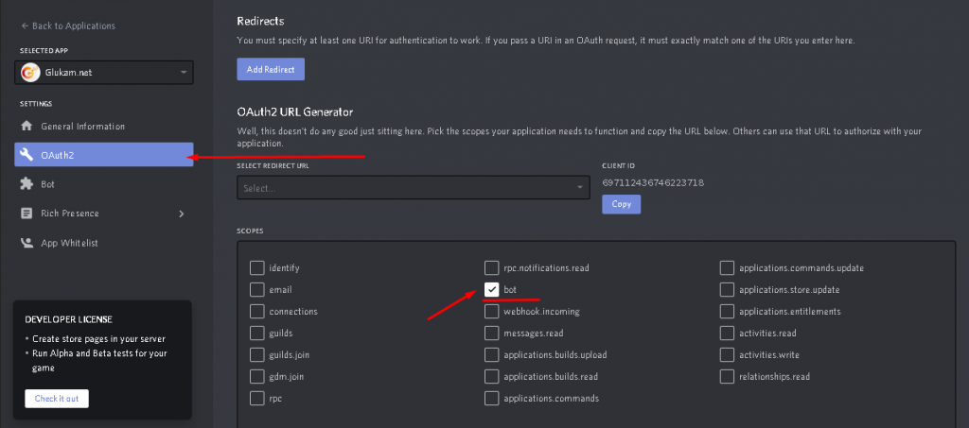Click the Add Redirect button
This screenshot has height=428, width=969.
coord(271,69)
